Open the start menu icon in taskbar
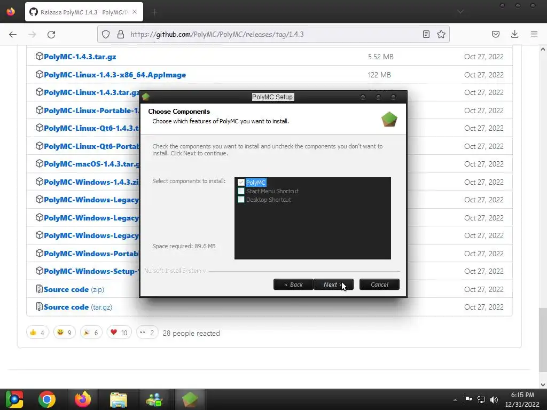Viewport: 547px width, 410px height. click(14, 399)
